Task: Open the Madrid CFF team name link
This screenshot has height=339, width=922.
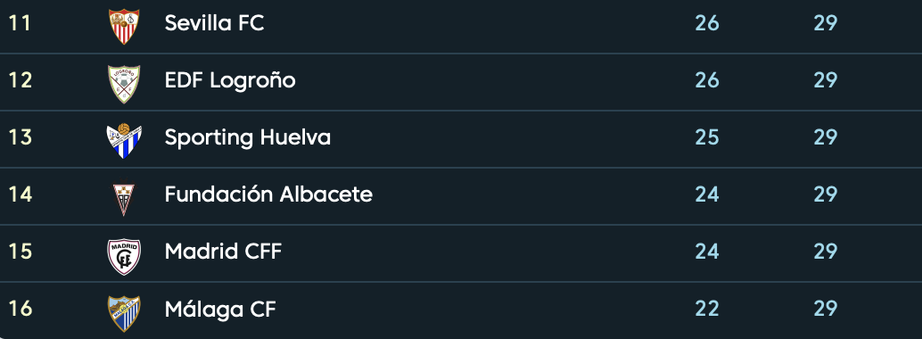Action: (x=224, y=252)
